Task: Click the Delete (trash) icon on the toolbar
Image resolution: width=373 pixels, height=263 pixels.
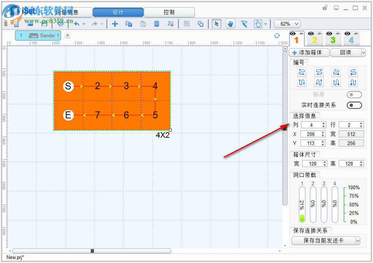Action: (157, 24)
